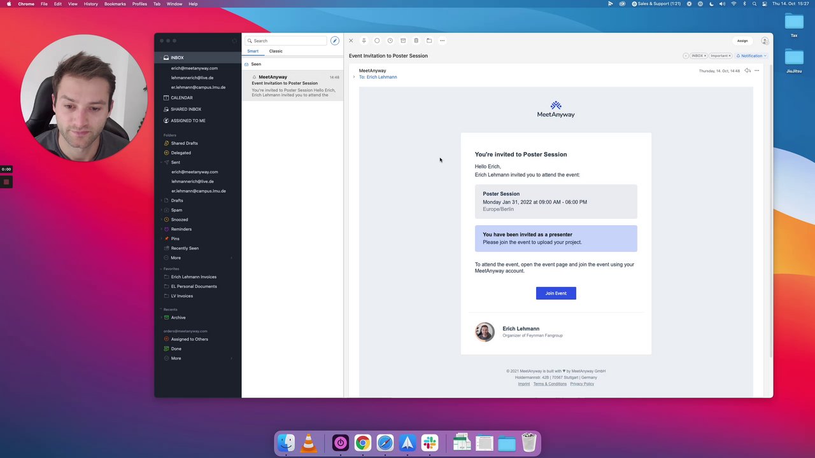Open the Notification dropdown

click(751, 56)
